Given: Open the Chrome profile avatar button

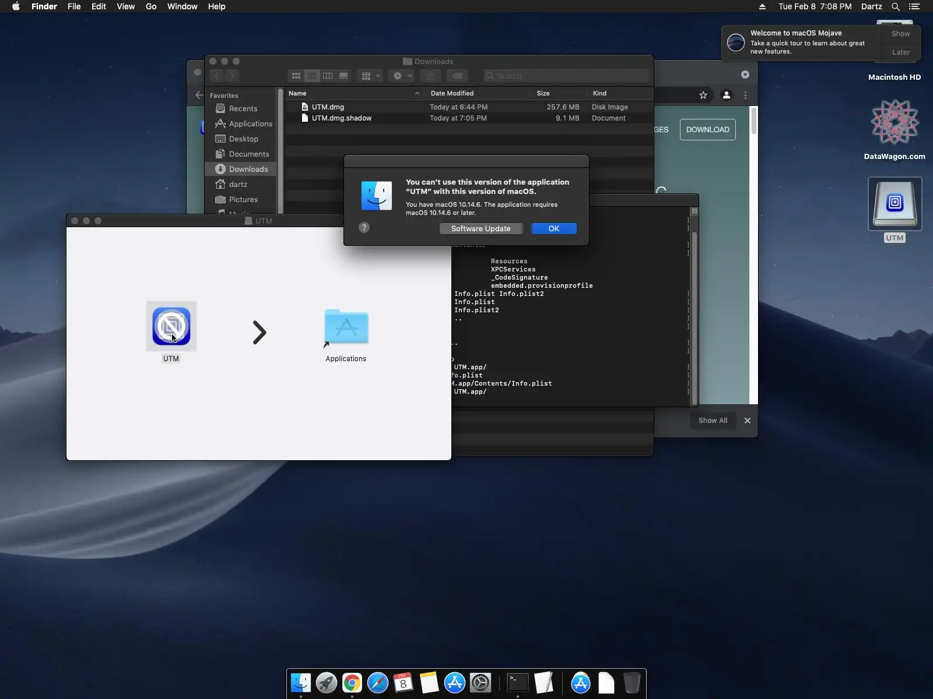Looking at the screenshot, I should pos(727,95).
